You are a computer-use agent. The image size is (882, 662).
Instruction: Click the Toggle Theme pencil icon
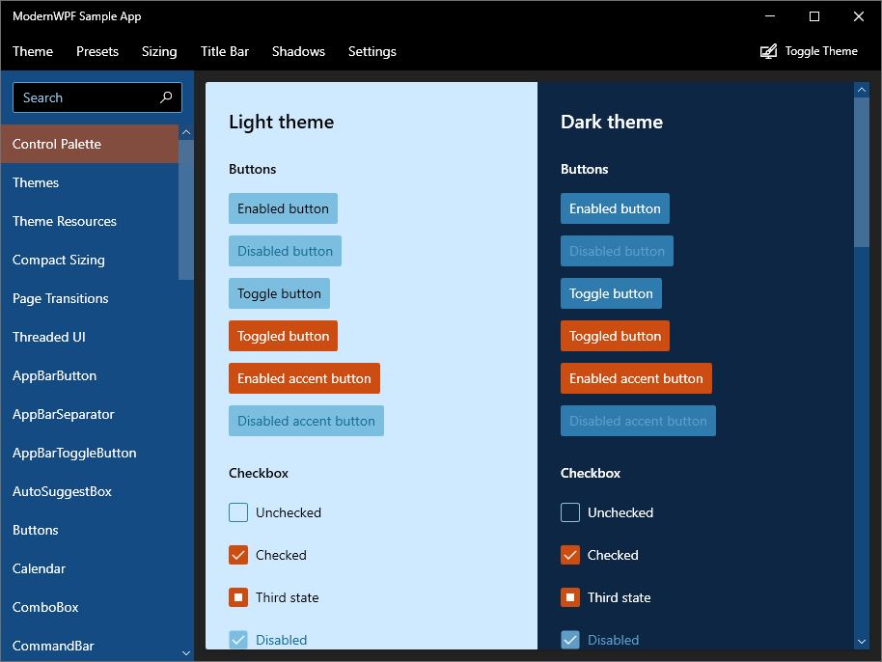click(x=767, y=50)
